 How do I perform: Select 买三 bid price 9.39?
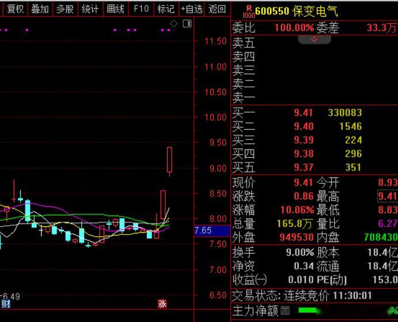(304, 140)
